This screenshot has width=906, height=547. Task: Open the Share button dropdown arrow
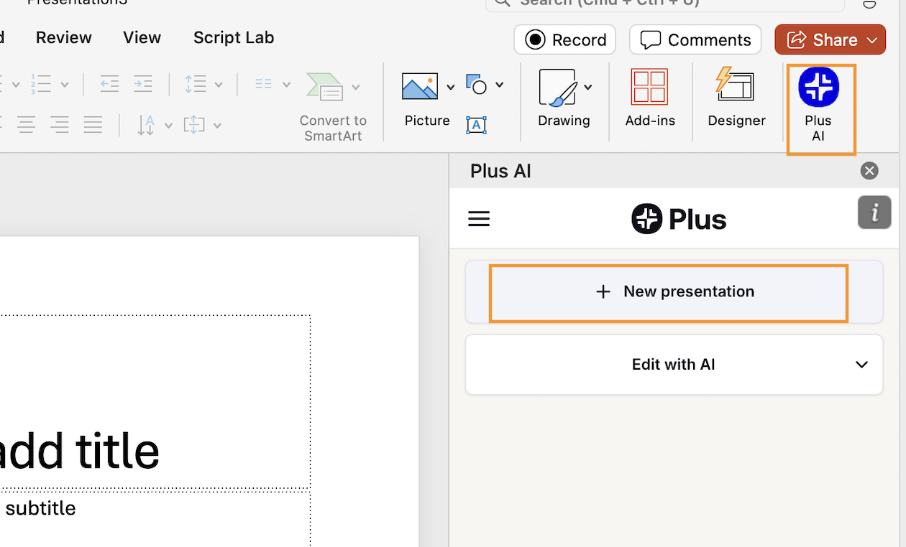pyautogui.click(x=872, y=40)
